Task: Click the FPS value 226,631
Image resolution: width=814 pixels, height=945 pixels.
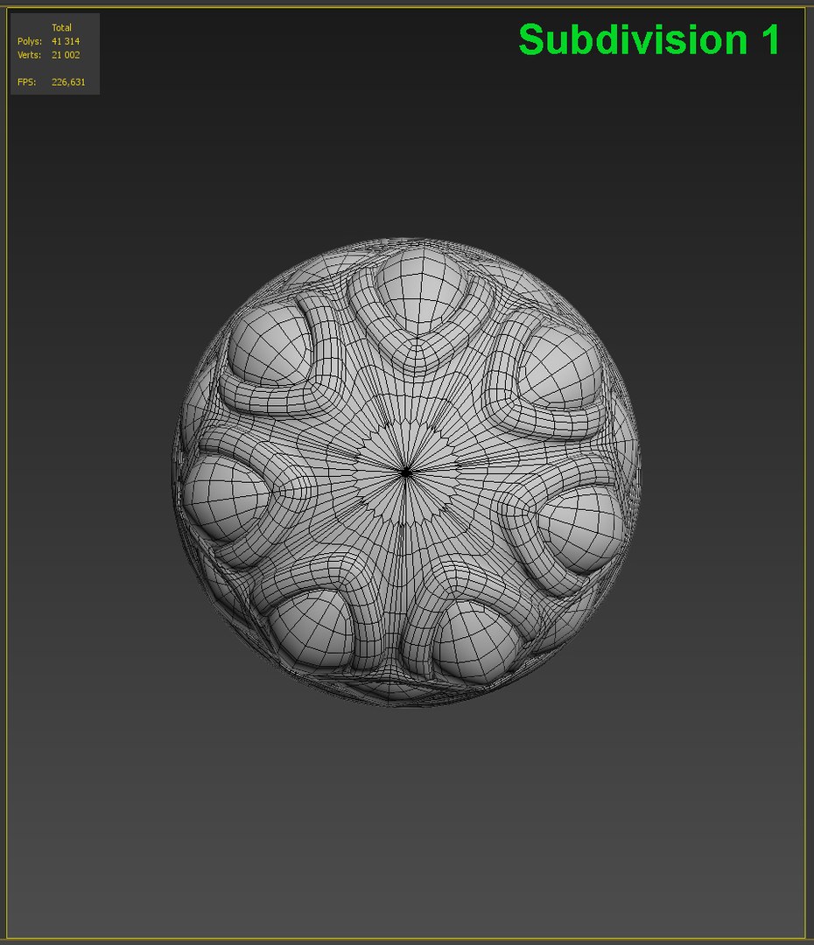Action: point(68,82)
